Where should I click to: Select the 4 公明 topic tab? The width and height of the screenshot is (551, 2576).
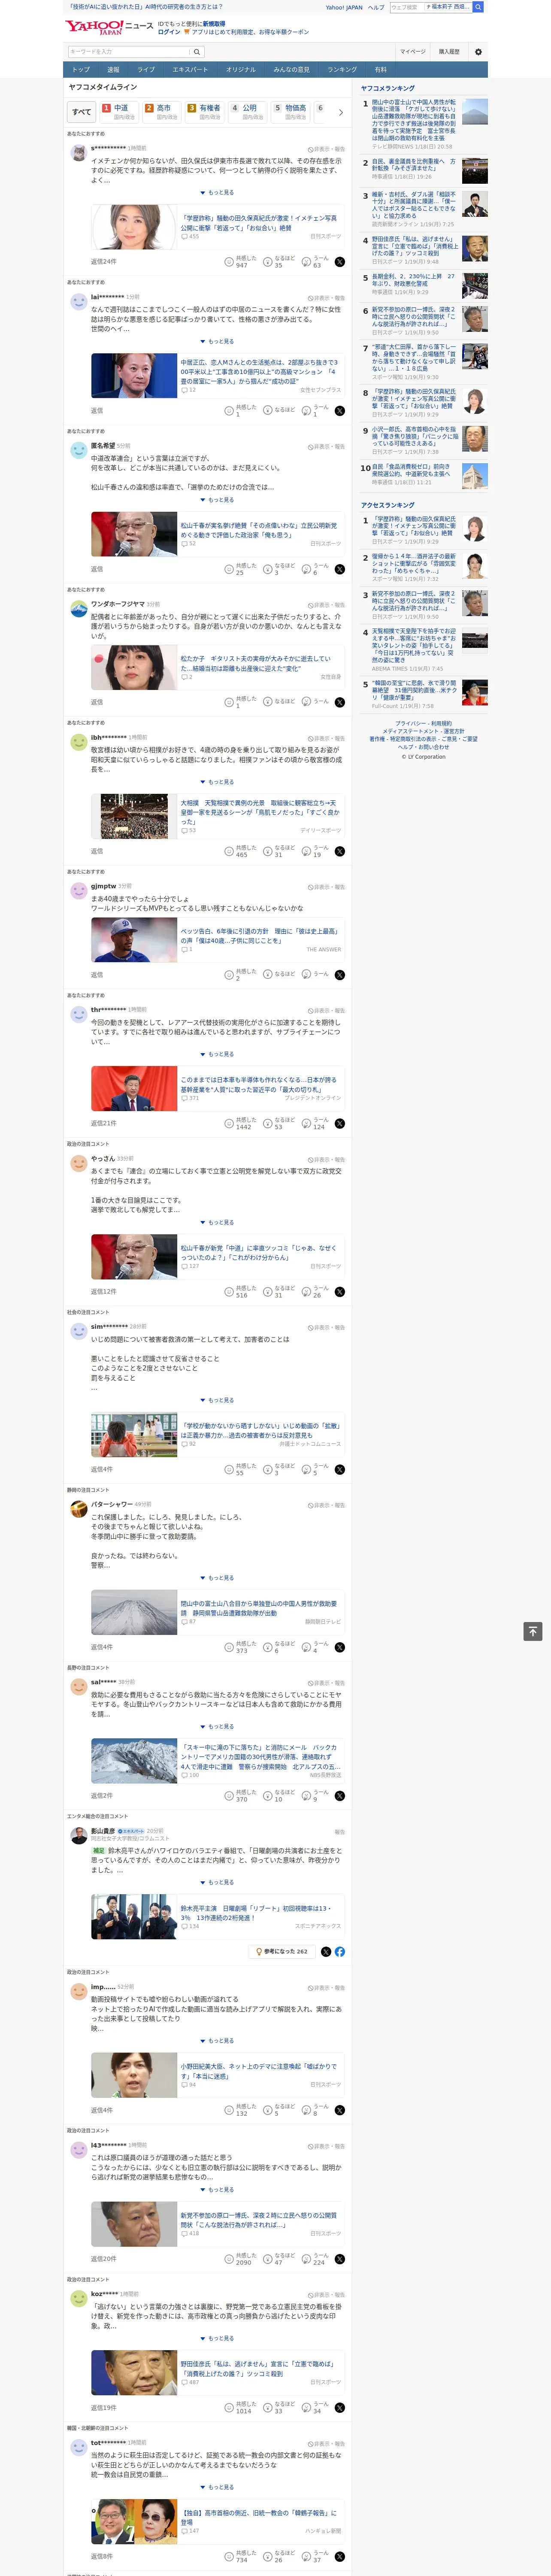point(248,112)
